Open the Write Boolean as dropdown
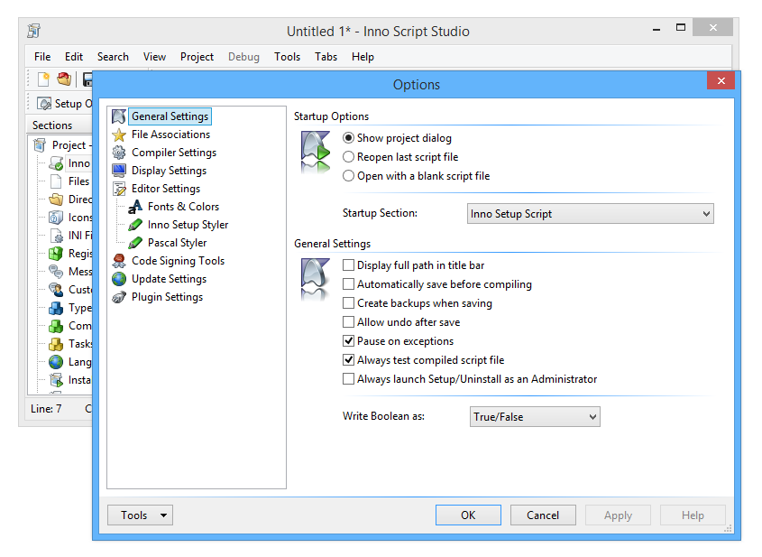Screen dimensions: 762x557 pos(535,417)
